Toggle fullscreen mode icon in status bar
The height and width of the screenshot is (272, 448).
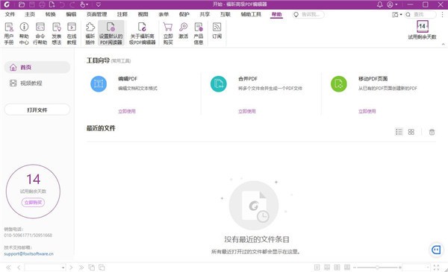pos(436,268)
